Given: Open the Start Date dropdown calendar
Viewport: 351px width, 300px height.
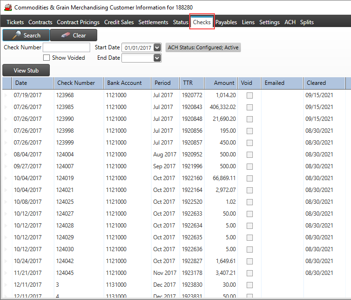Looking at the screenshot, I should click(x=157, y=47).
